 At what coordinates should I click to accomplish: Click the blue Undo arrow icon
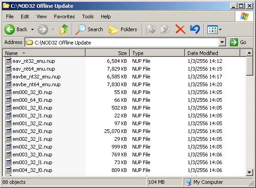point(195,29)
